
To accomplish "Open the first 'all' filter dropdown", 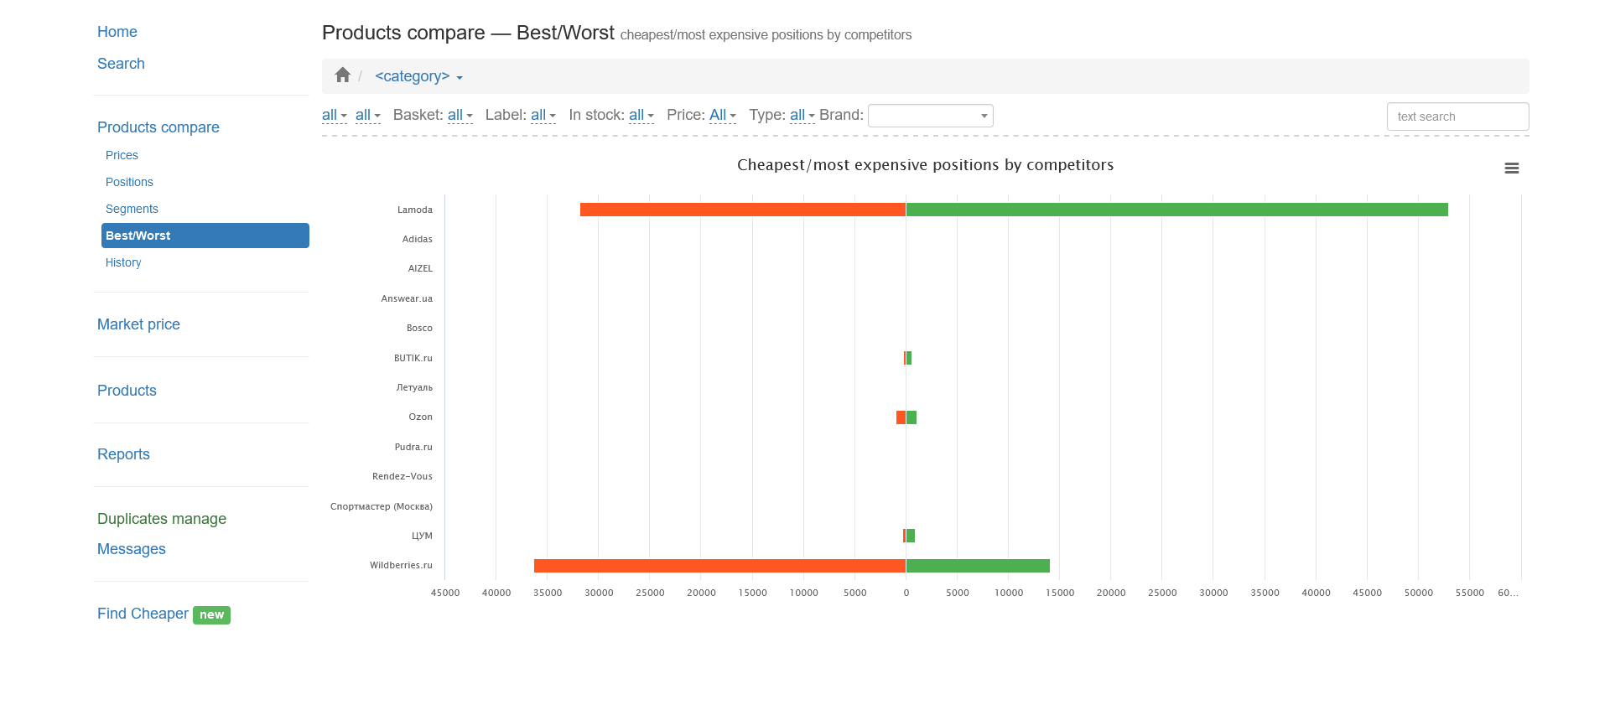I will pyautogui.click(x=334, y=115).
